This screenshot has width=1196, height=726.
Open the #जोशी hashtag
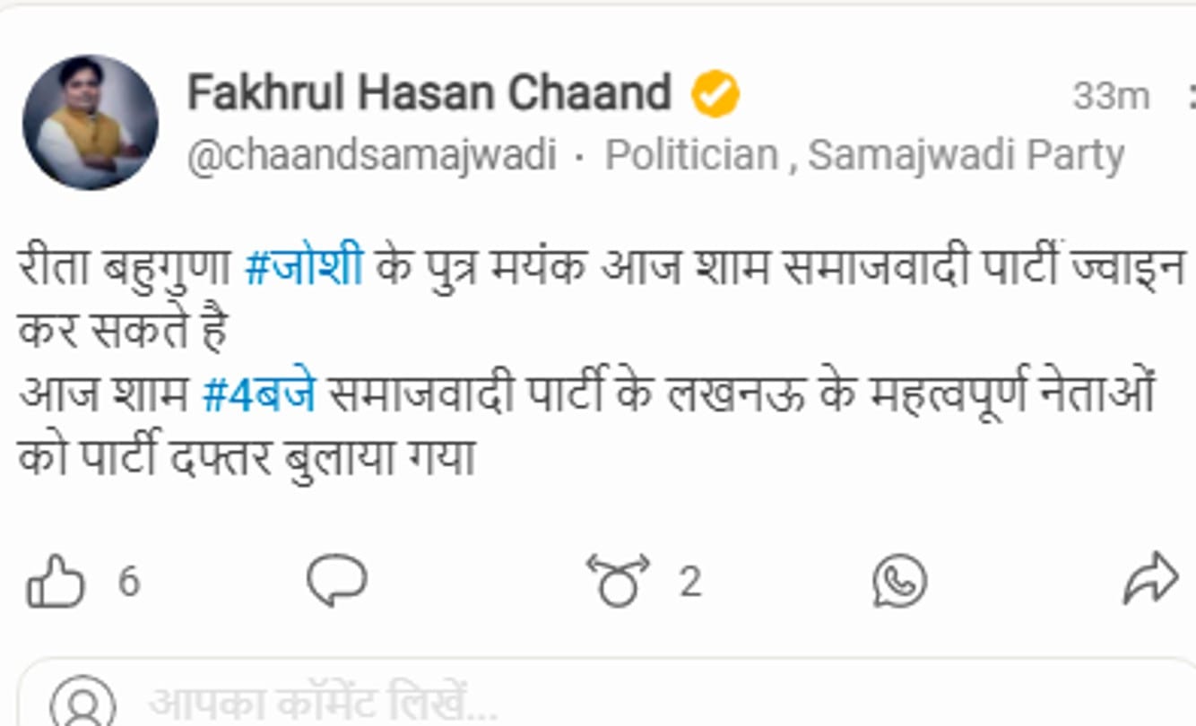304,268
